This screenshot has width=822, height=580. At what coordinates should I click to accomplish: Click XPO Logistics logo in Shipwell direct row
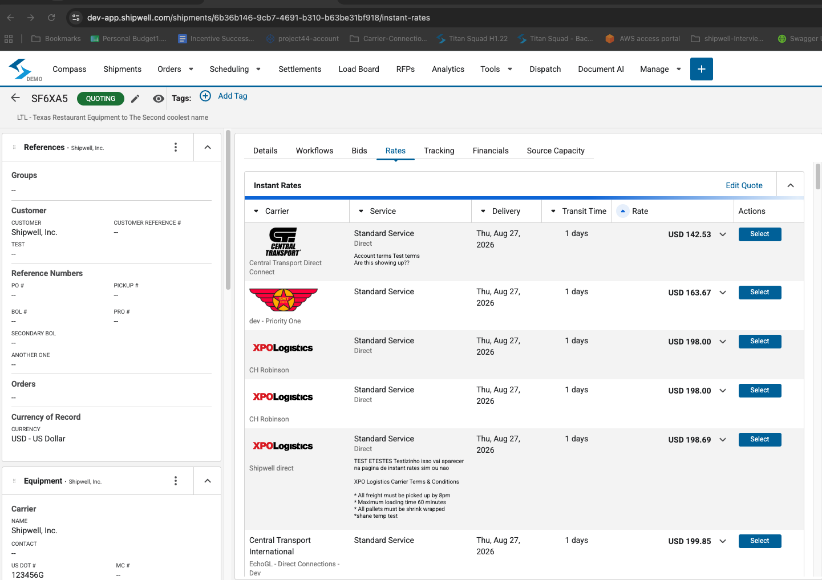tap(283, 446)
